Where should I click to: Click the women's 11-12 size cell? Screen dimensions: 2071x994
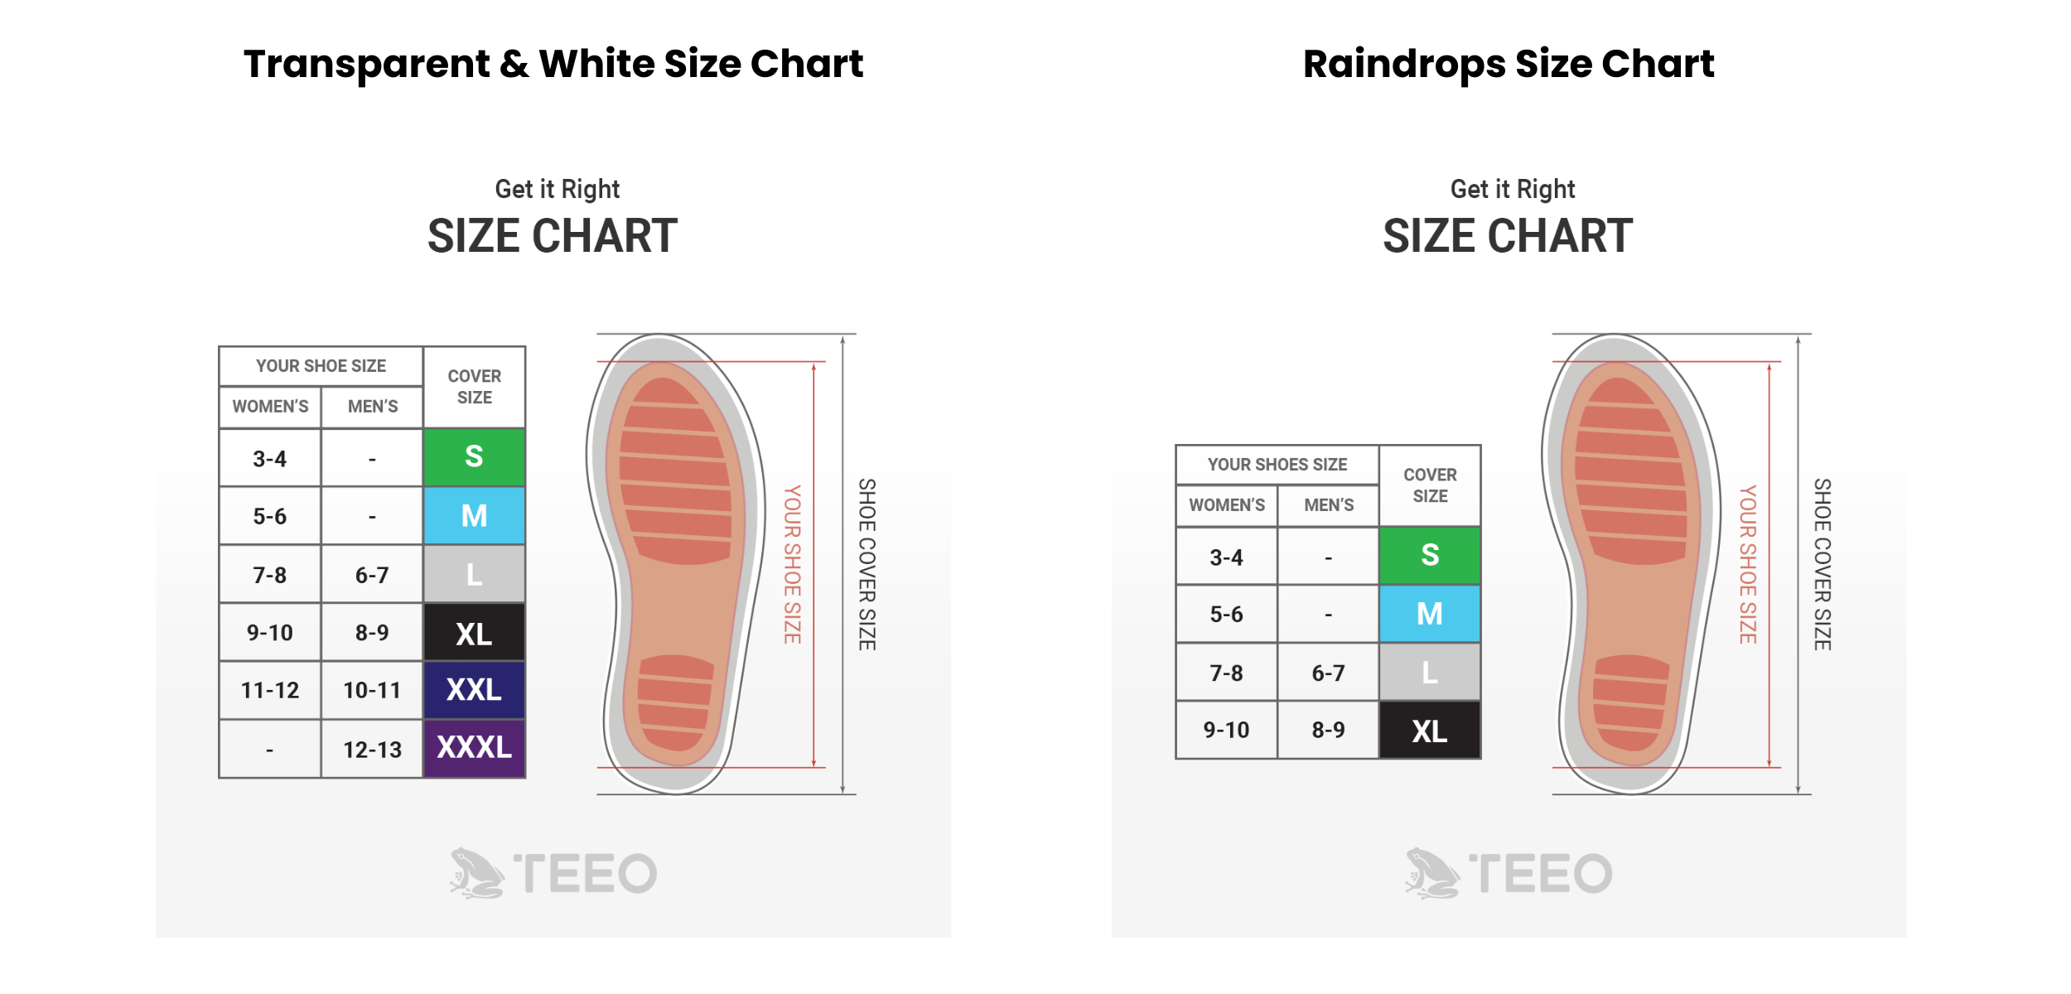270,690
